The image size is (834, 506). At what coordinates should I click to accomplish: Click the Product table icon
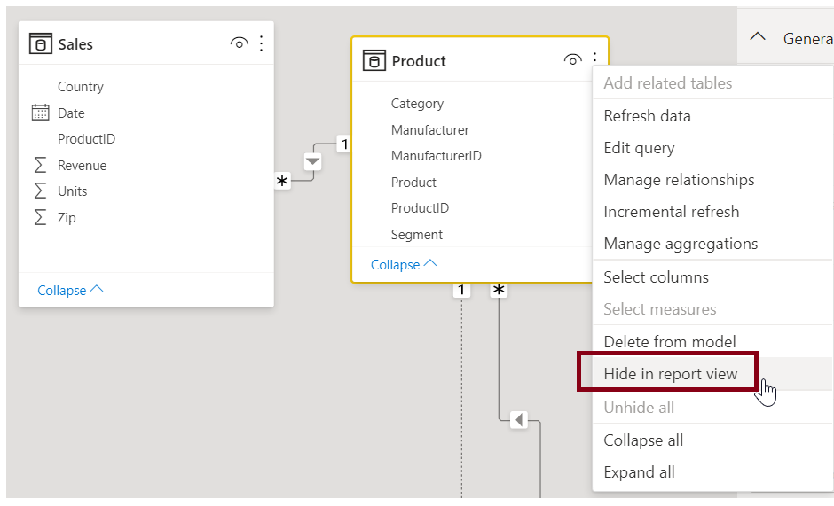374,60
